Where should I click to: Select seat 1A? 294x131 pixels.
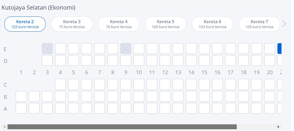[x=21, y=108]
